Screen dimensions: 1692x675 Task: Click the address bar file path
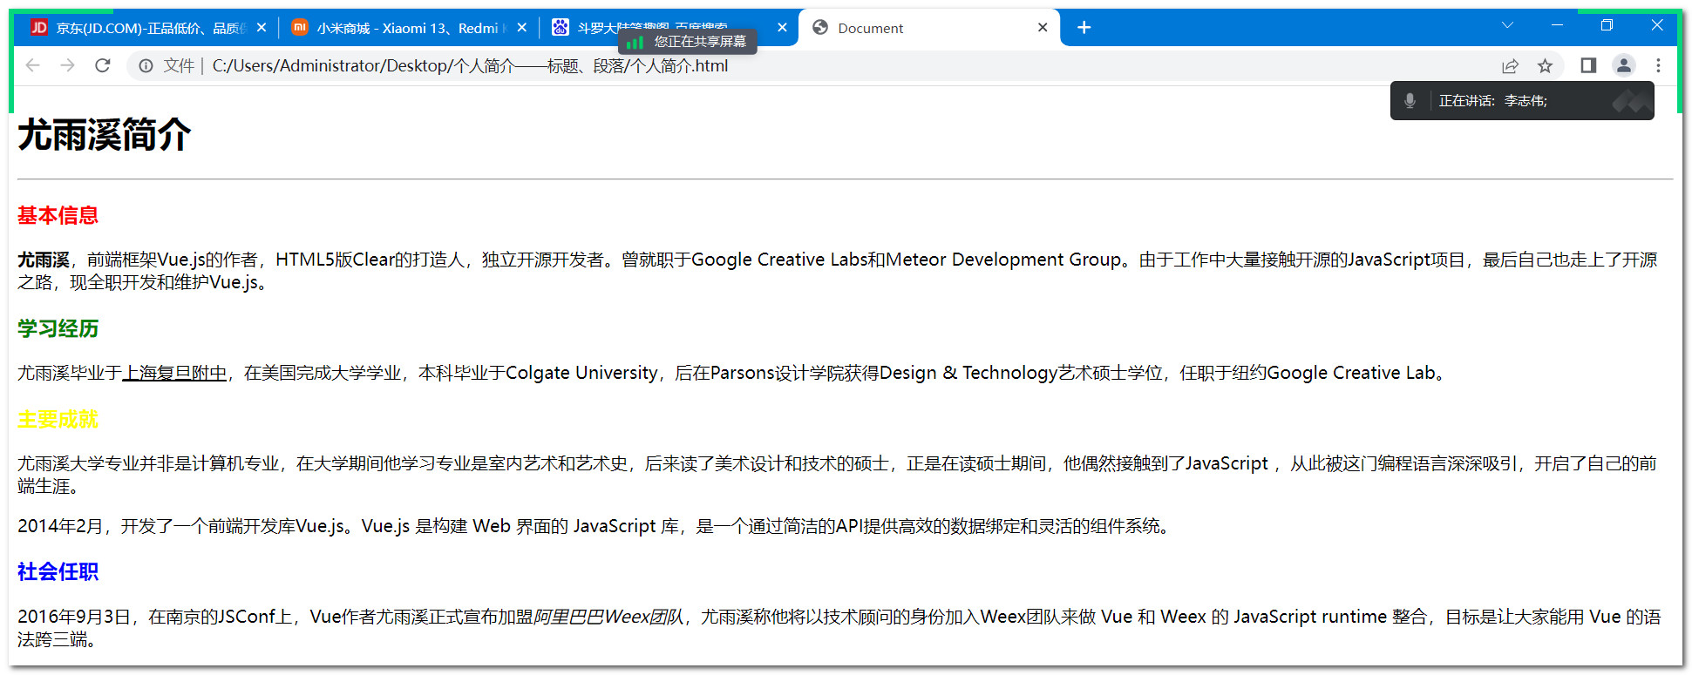coord(470,66)
